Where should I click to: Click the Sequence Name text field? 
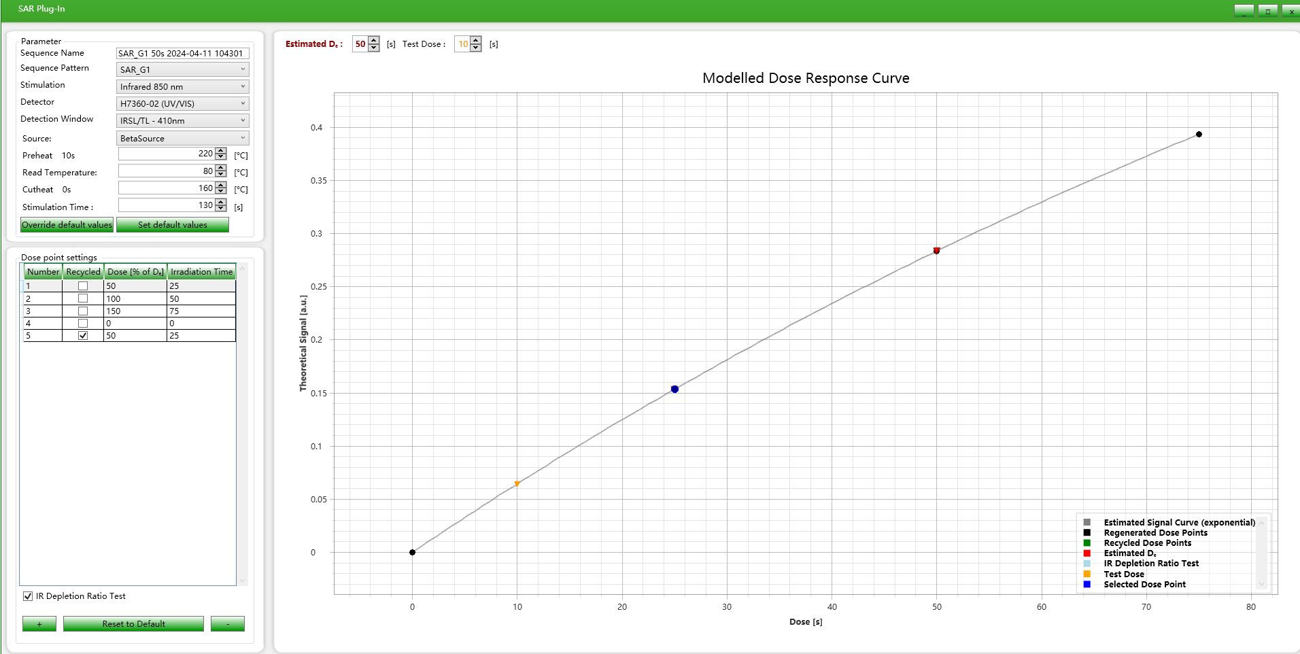tap(182, 54)
